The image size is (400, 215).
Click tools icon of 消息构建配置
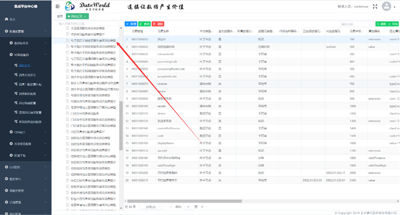[16, 103]
